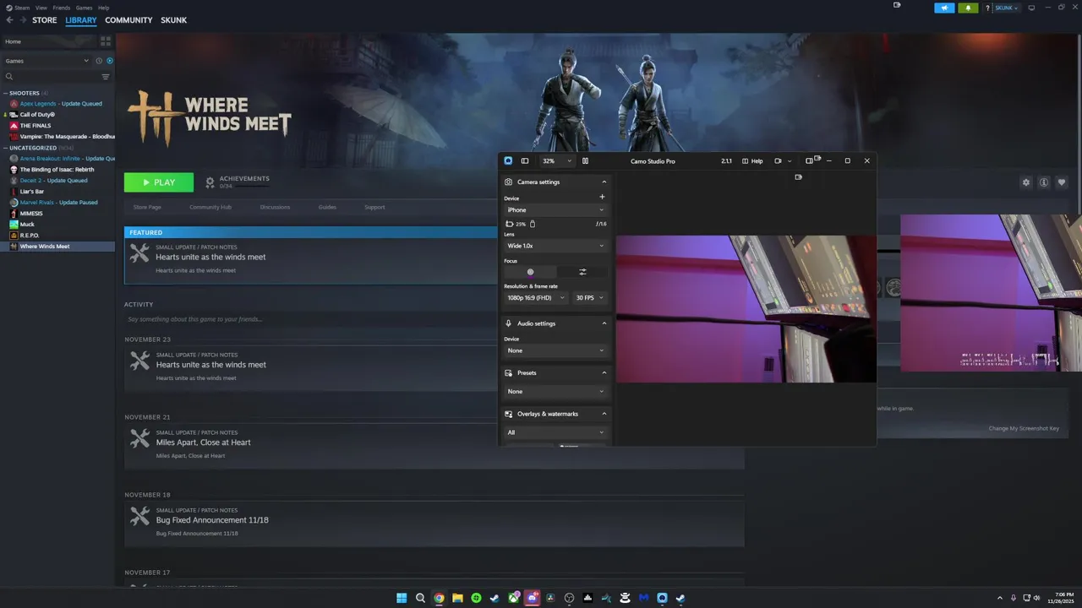This screenshot has width=1082, height=608.
Task: Click the split view icon next to zoom percentage
Action: pyautogui.click(x=585, y=160)
